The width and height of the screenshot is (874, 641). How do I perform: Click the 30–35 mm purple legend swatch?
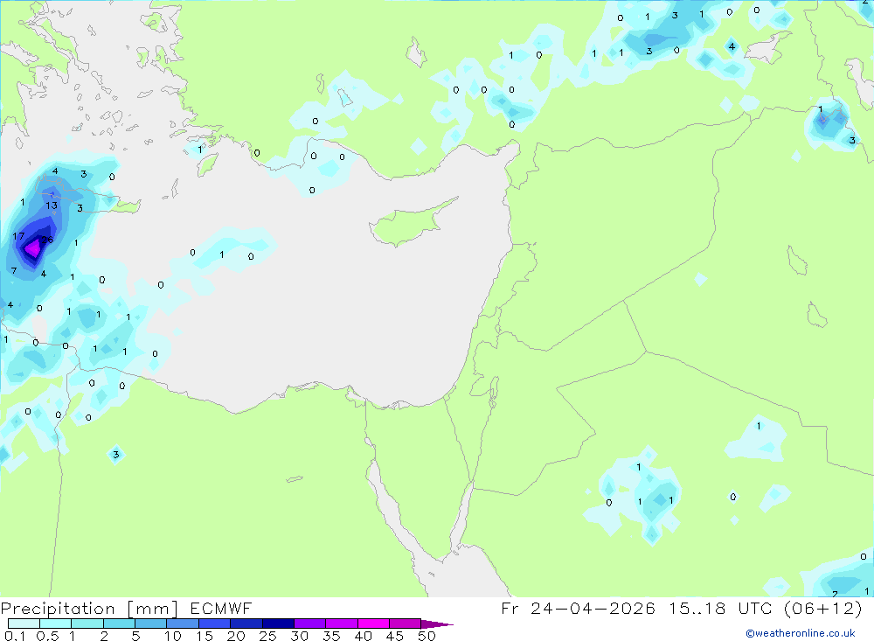(309, 624)
